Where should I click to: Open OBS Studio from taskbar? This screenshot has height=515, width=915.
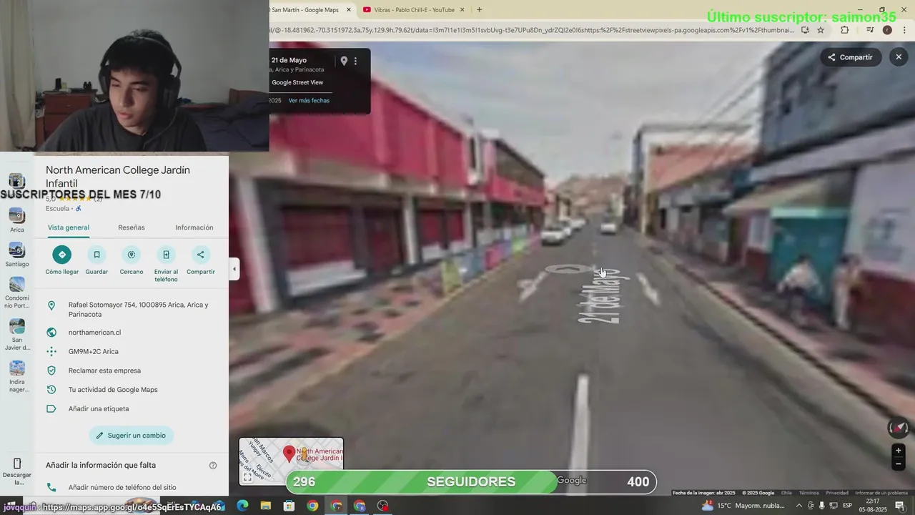[382, 506]
